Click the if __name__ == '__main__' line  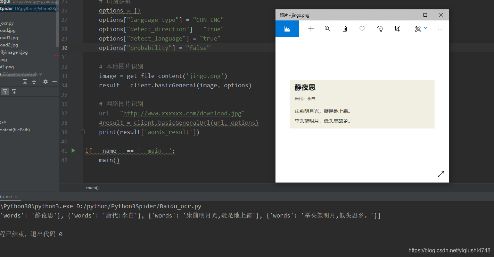[130, 151]
